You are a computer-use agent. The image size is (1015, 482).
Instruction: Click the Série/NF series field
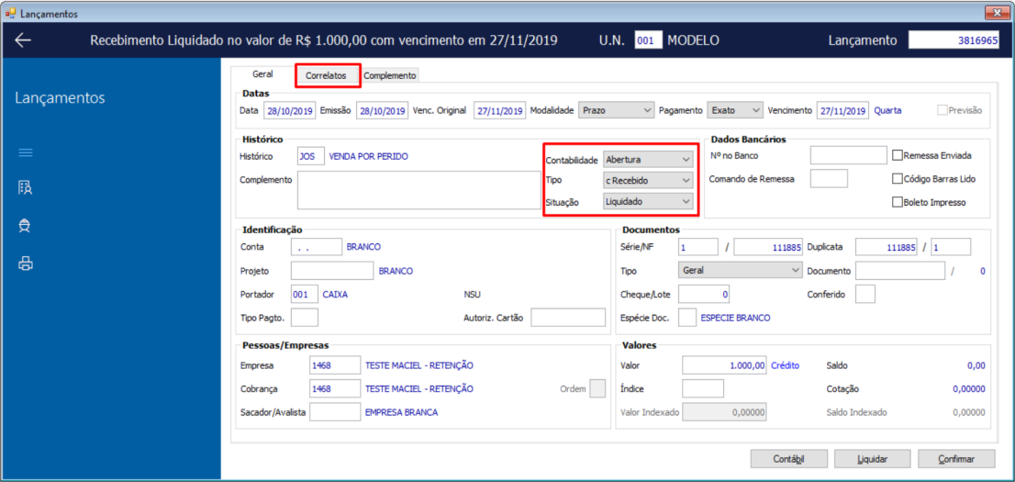[698, 247]
